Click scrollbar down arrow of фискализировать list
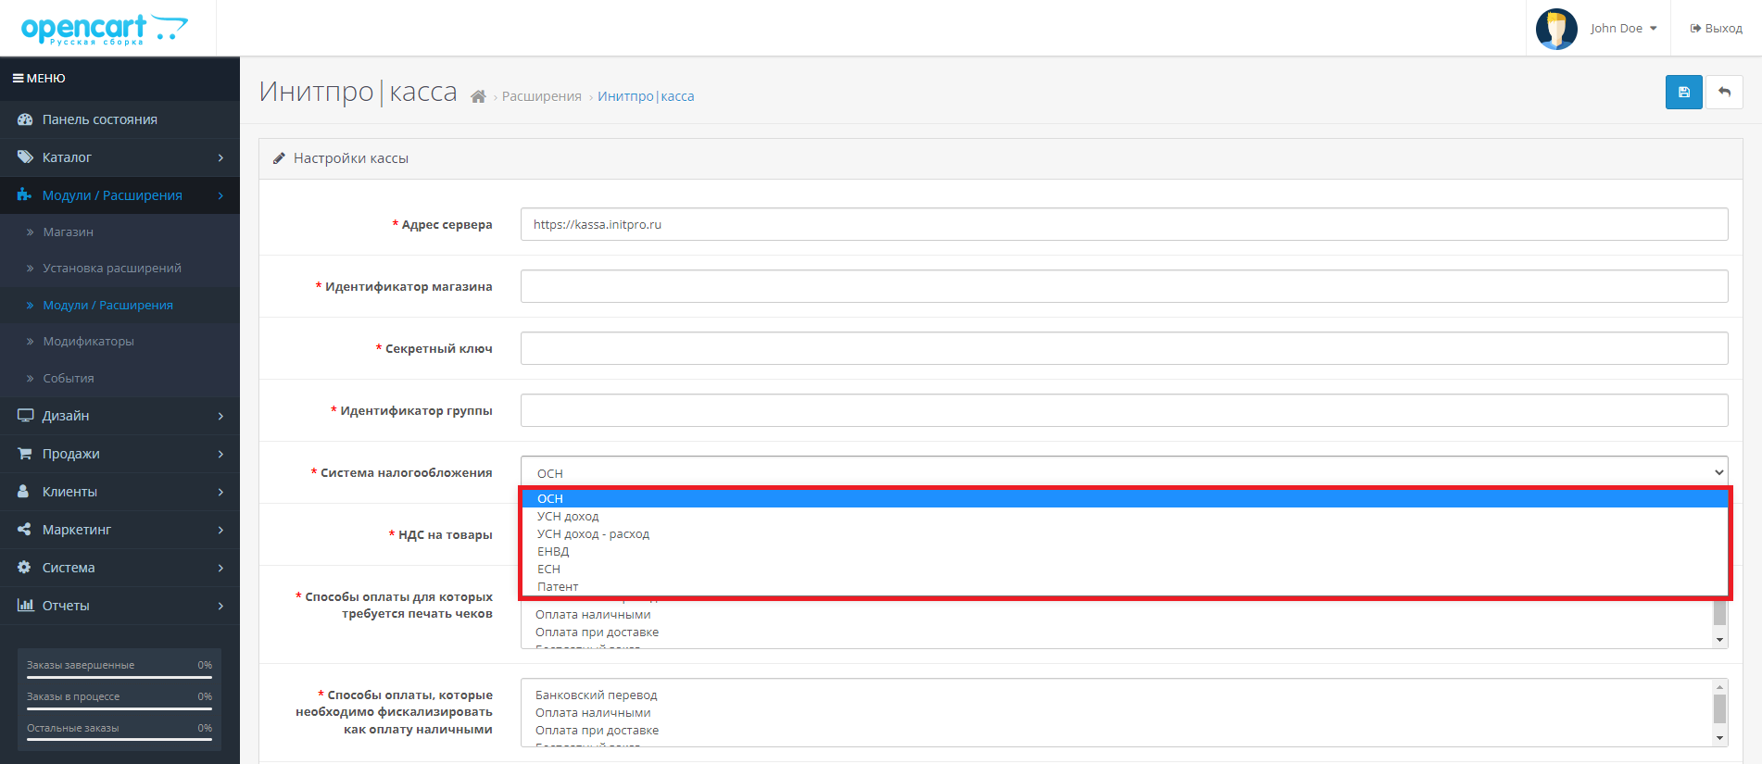The width and height of the screenshot is (1762, 764). tap(1719, 738)
